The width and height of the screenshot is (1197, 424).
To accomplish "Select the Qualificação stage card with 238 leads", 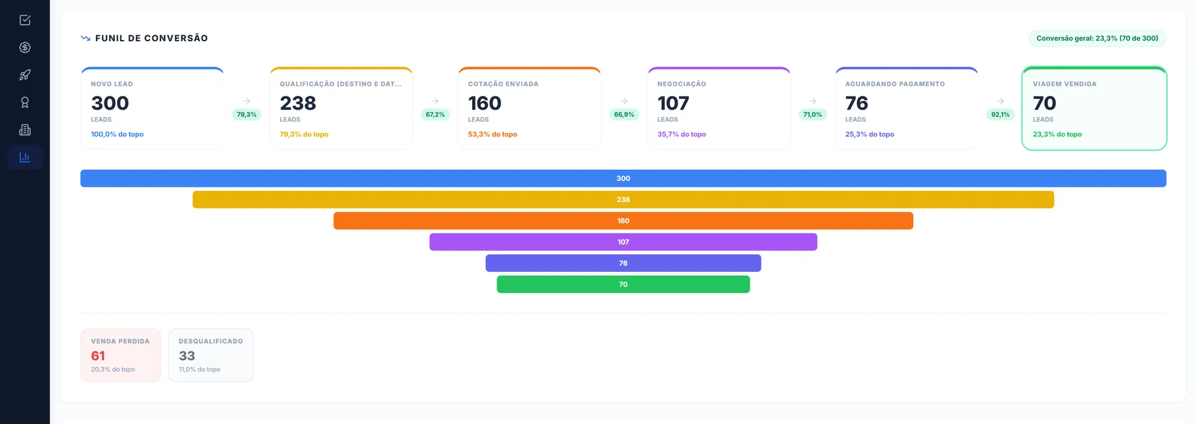I will click(341, 108).
